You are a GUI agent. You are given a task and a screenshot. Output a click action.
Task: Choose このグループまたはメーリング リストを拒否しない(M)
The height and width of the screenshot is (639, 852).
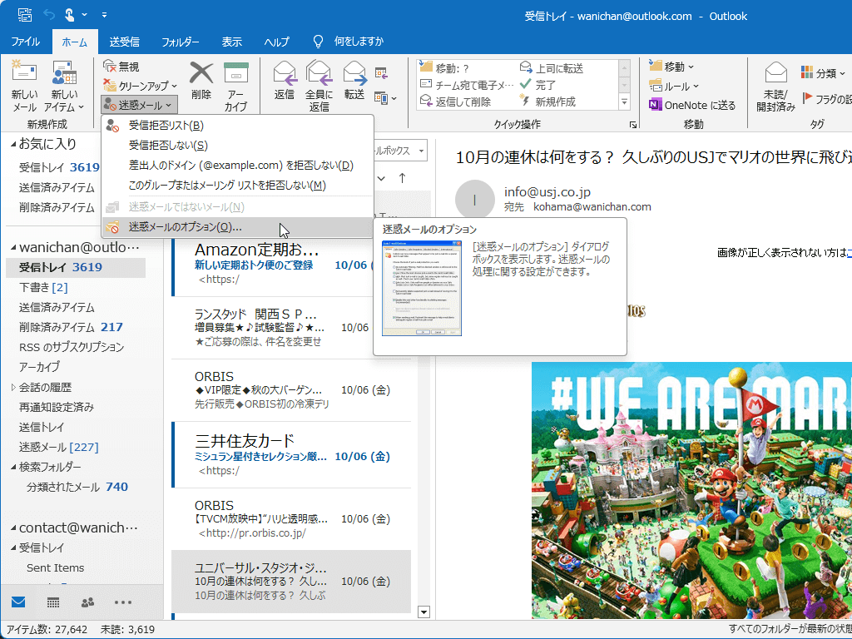pos(237,186)
